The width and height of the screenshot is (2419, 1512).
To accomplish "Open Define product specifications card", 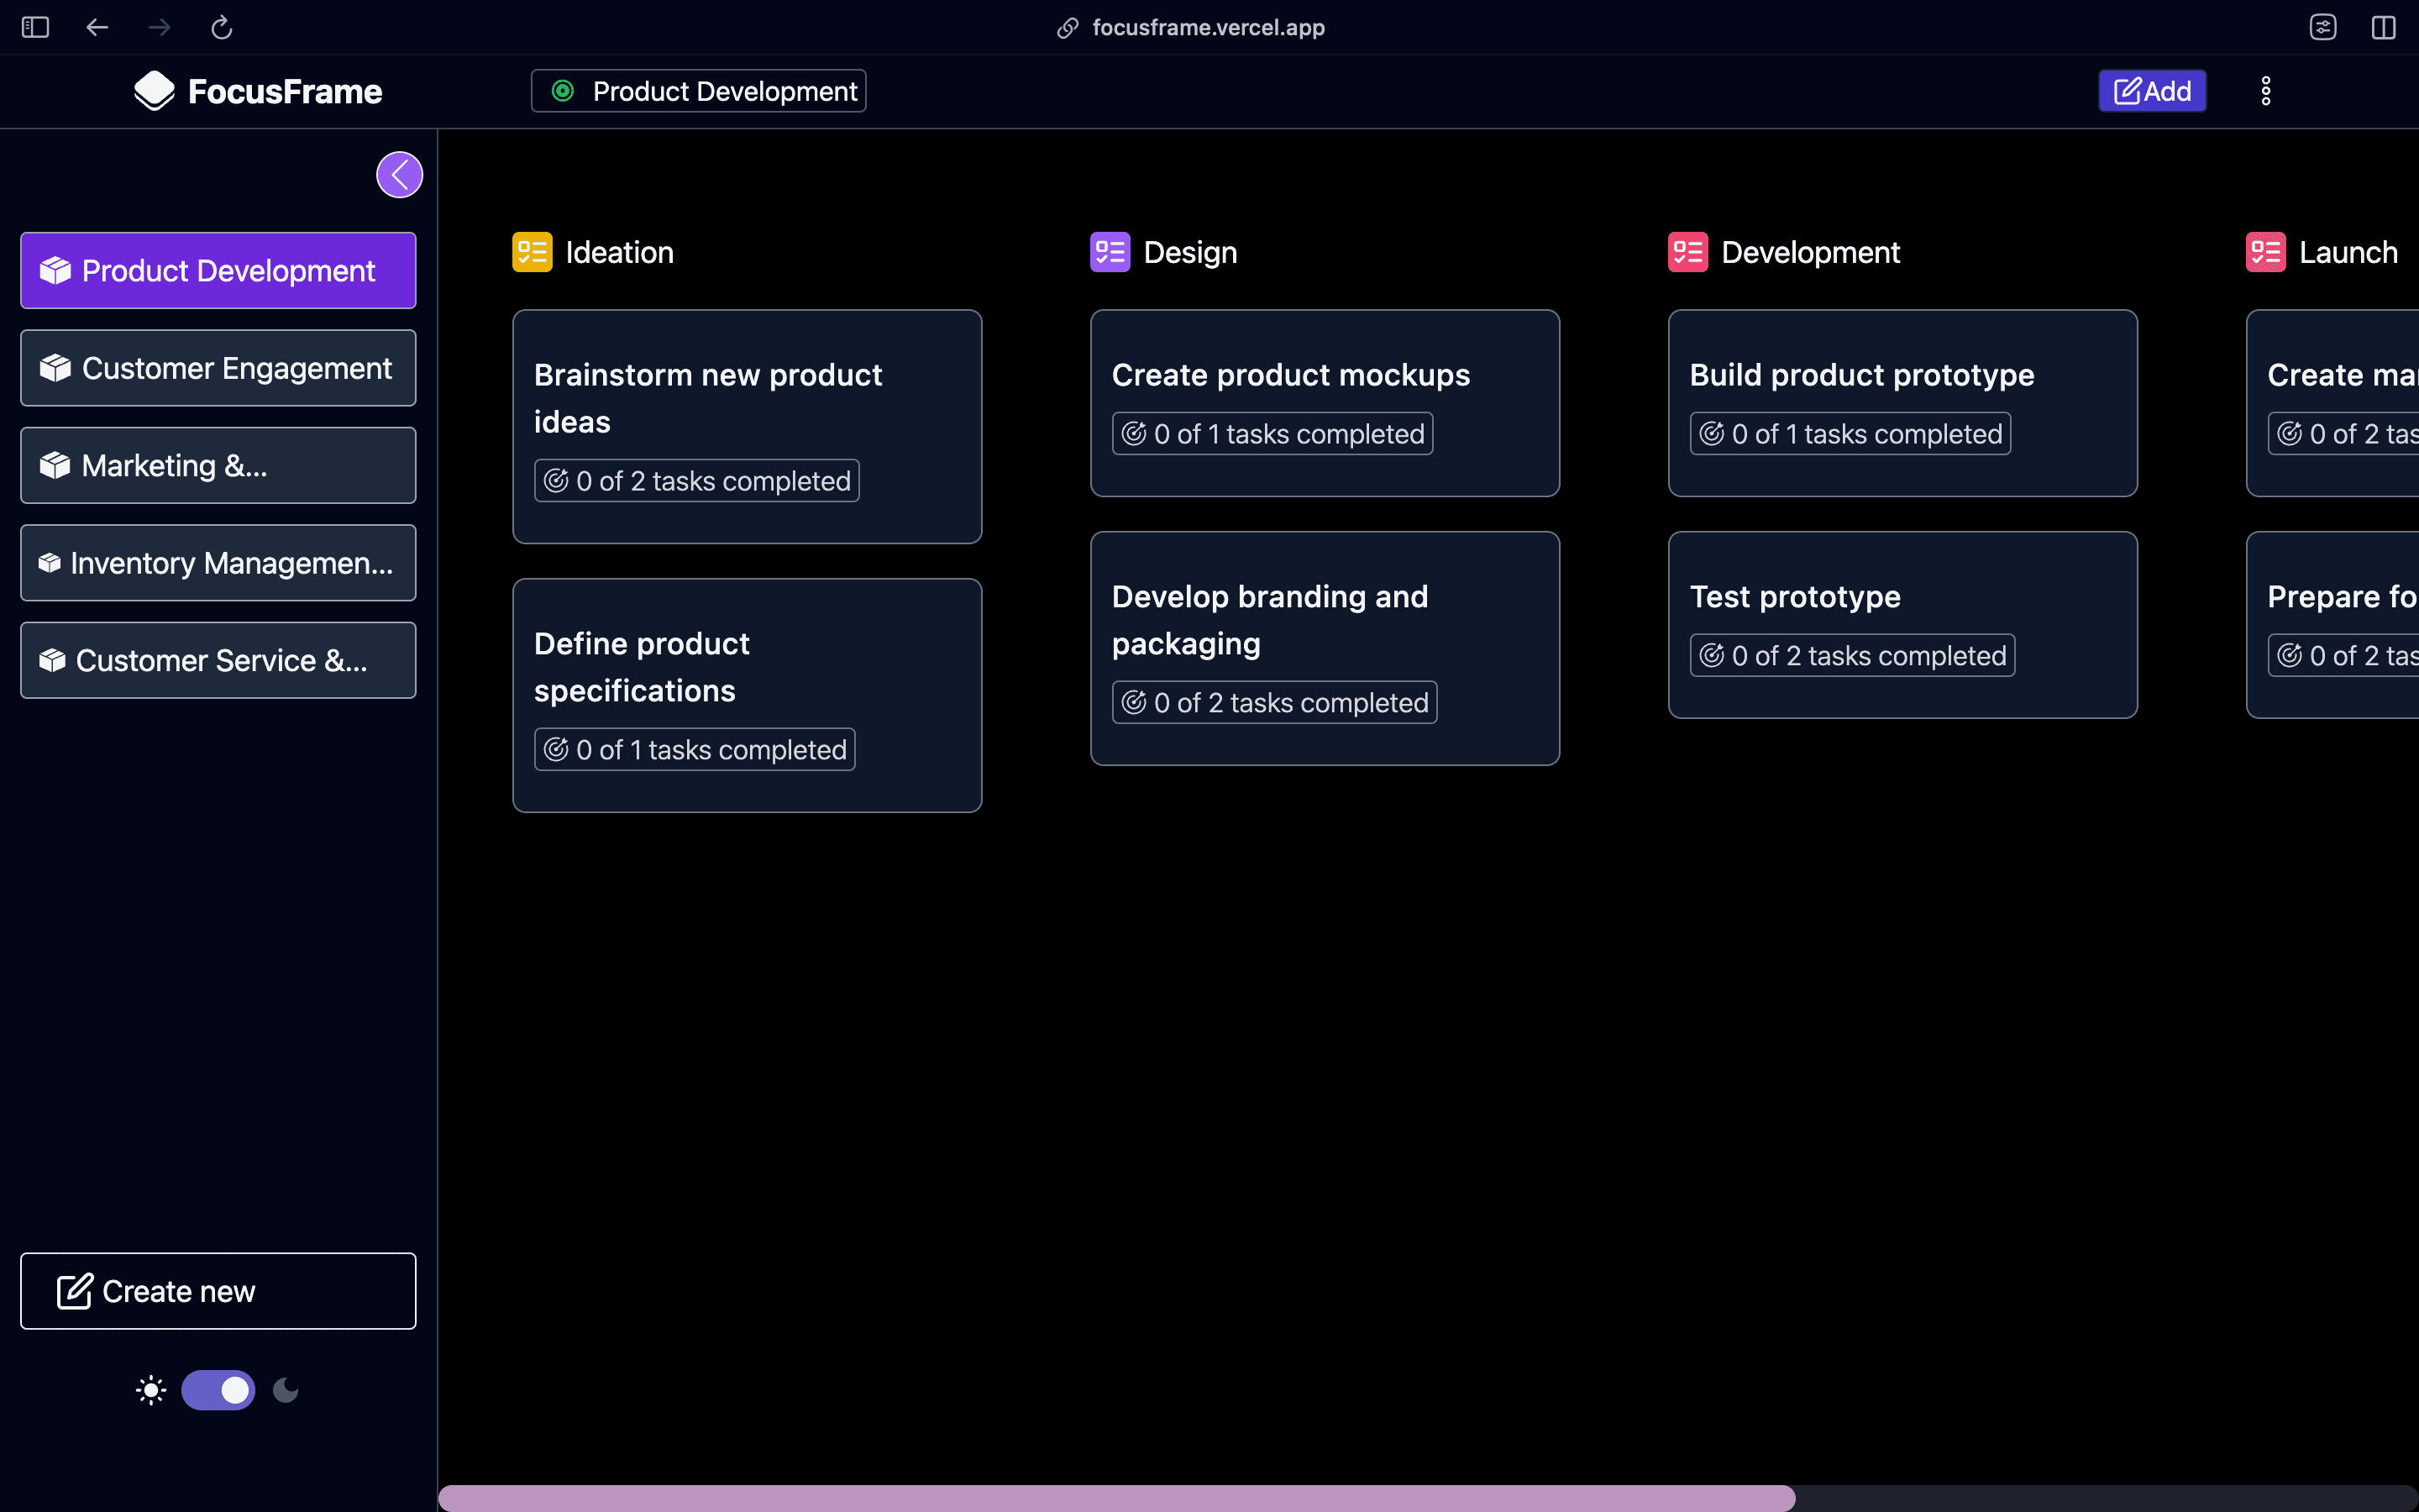I will click(x=747, y=695).
